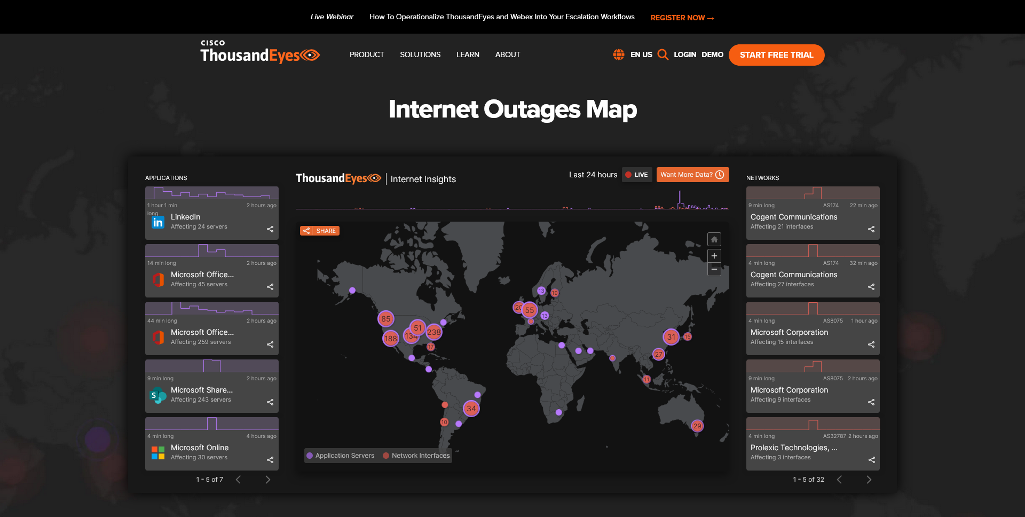
Task: Select the 51 cluster in North America
Action: click(x=418, y=328)
